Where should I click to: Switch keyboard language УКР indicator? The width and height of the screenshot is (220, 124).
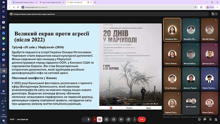click(x=4, y=110)
